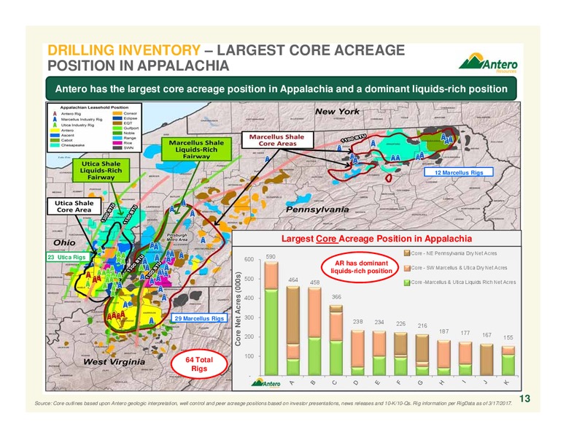Select the yellow Antero legend swatch
Image resolution: width=566 pixels, height=438 pixels.
55,131
